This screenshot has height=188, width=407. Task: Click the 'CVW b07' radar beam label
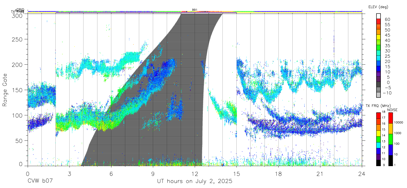click(x=40, y=181)
